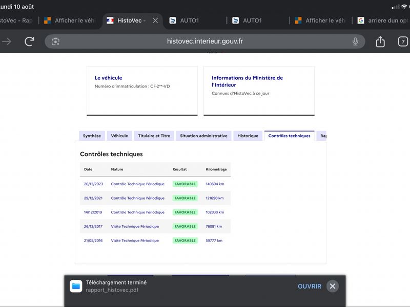Open the Historique tab
The width and height of the screenshot is (410, 307).
click(248, 136)
